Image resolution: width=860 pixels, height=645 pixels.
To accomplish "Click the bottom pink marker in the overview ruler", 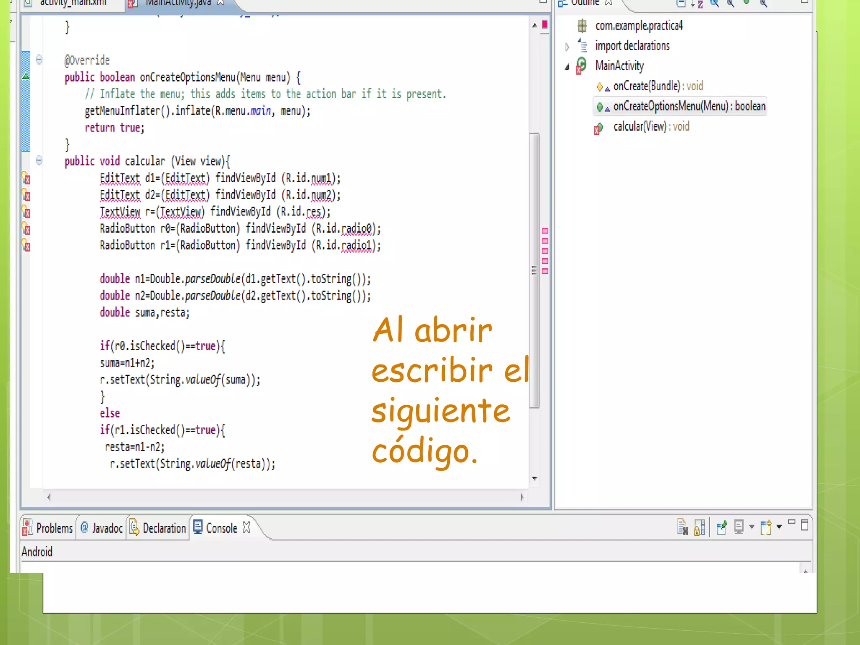I will (x=545, y=271).
